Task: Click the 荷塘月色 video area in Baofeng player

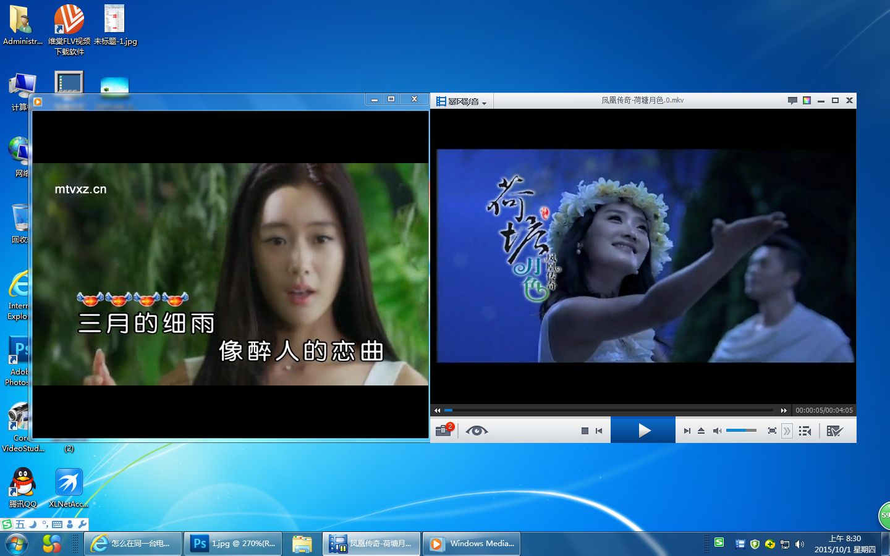Action: tap(645, 255)
